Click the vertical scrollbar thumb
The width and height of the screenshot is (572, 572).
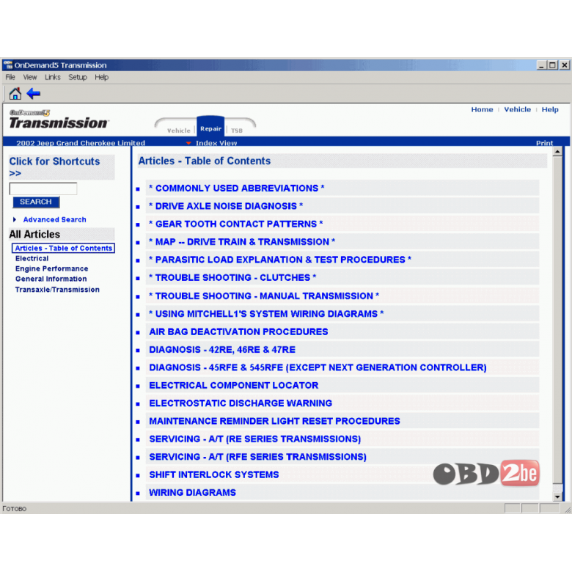[557, 319]
